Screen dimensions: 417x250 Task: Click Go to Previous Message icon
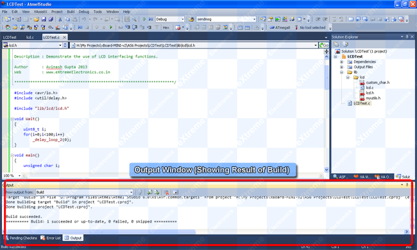coord(149,192)
